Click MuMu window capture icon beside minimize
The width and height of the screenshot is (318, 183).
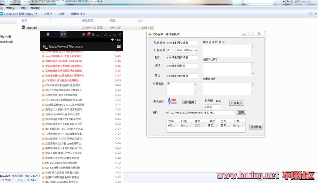[105, 34]
